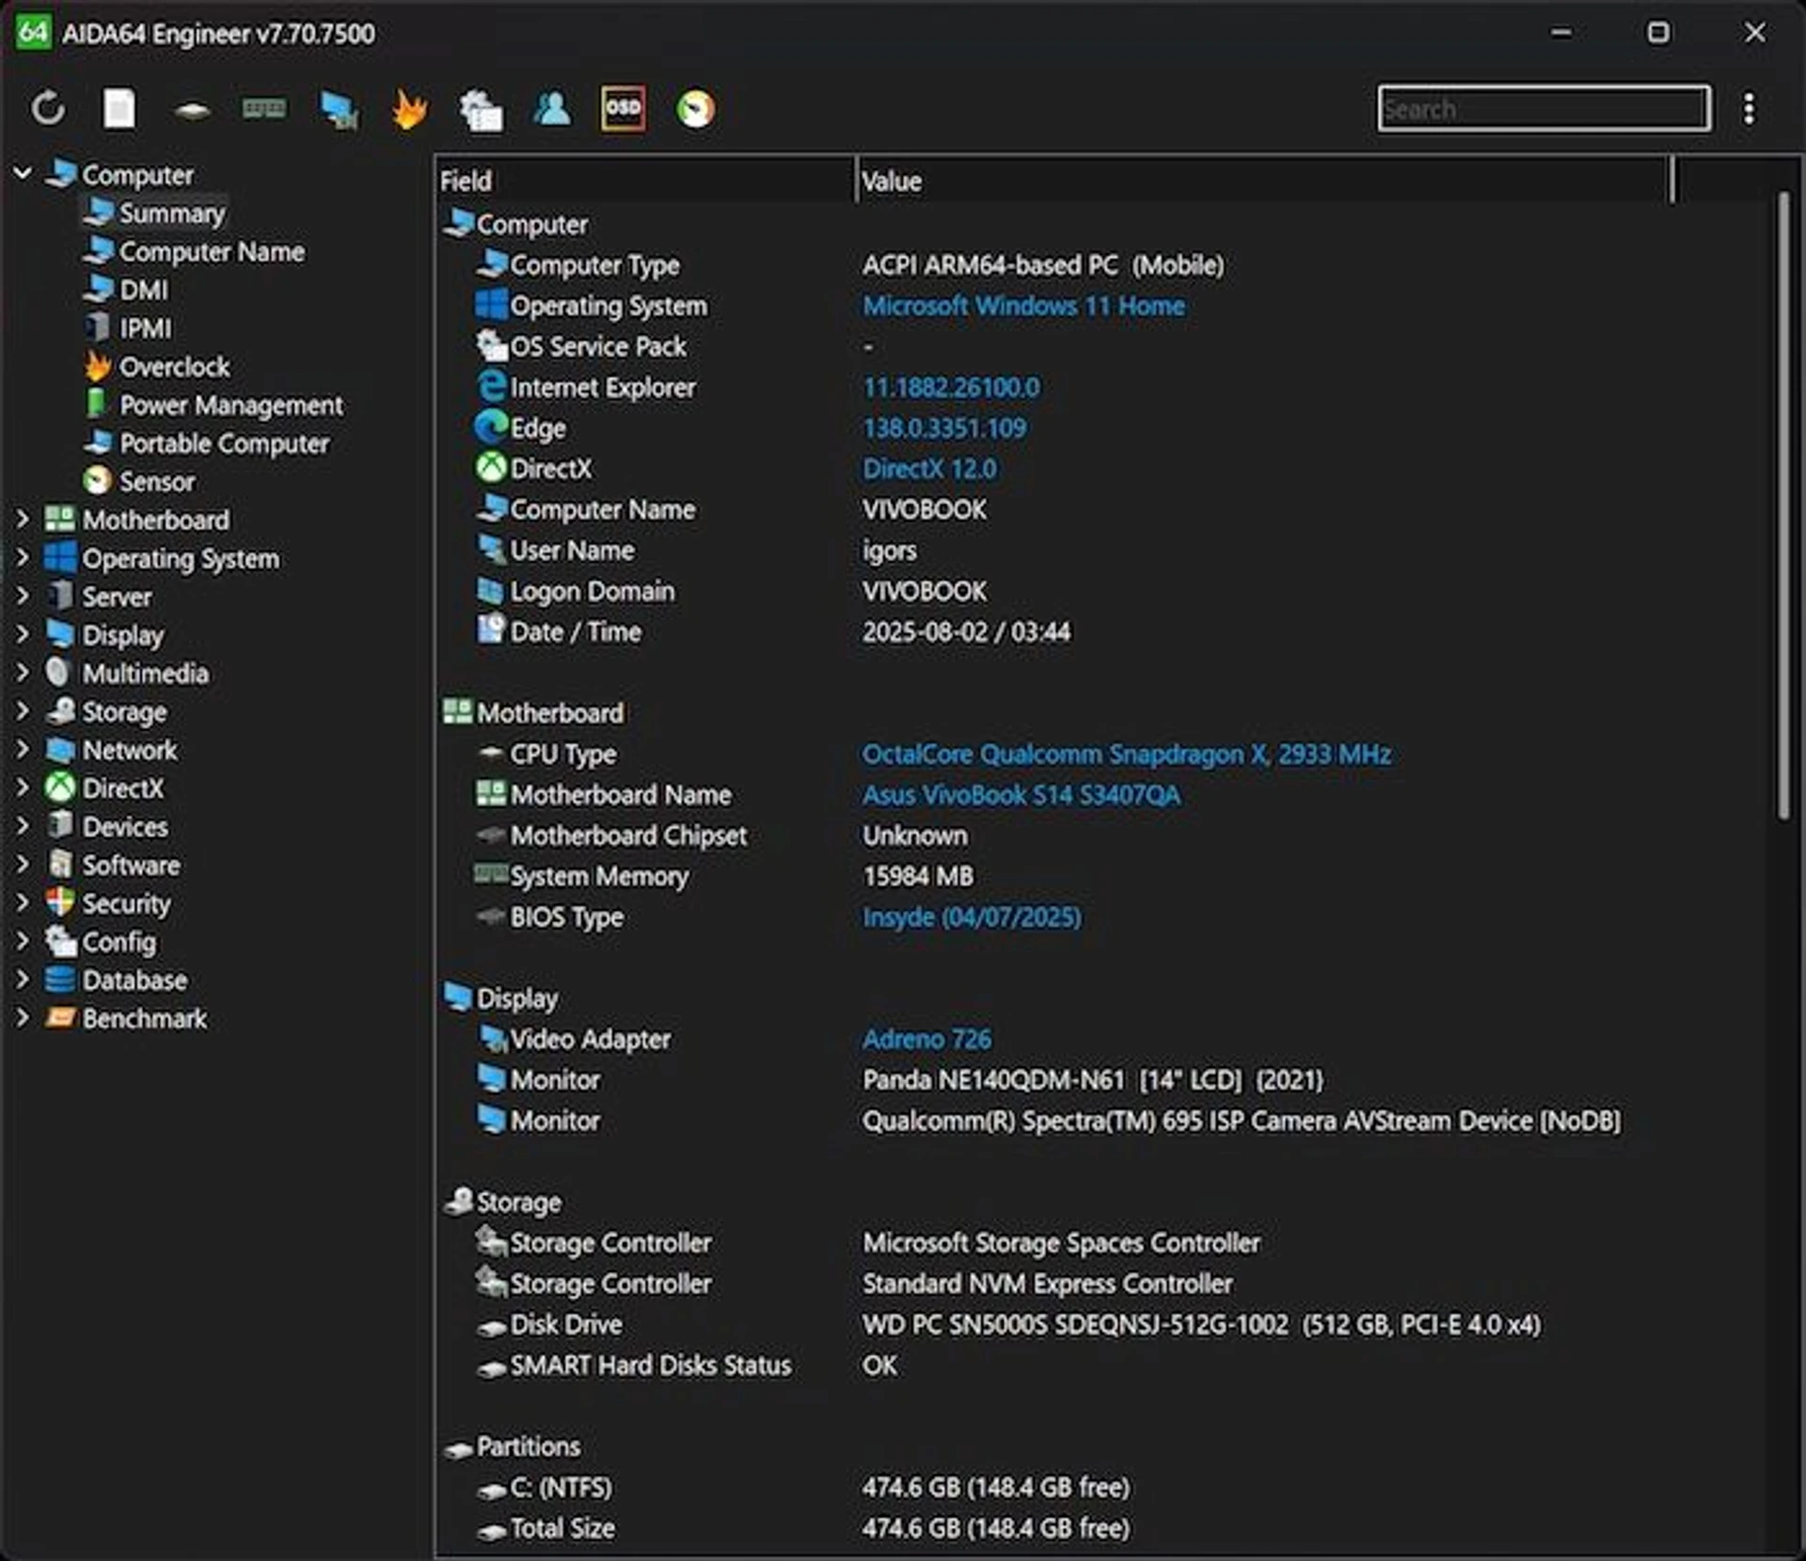Select the Video Adapter row icon
Screen dimensions: 1806x1561
coord(492,1039)
